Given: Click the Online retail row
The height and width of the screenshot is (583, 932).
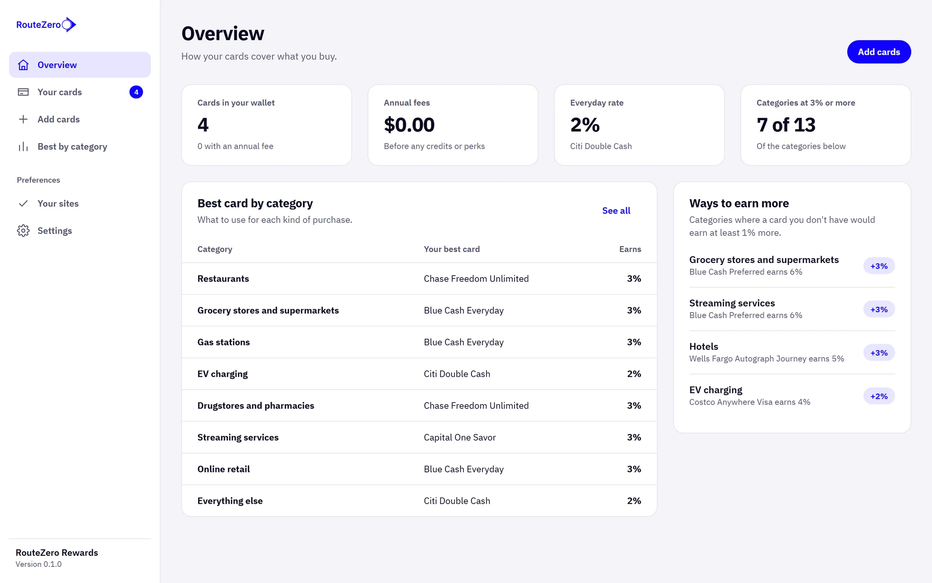Looking at the screenshot, I should 419,469.
